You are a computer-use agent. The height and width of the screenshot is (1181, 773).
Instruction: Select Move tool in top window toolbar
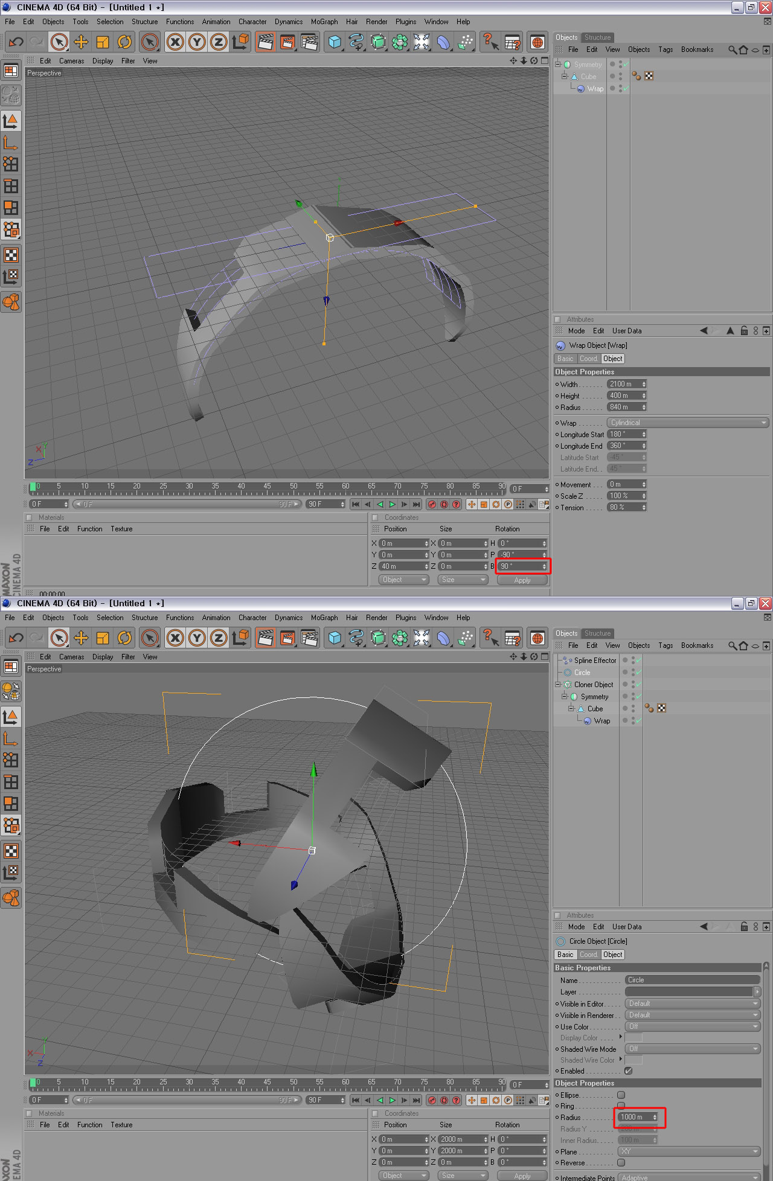pos(81,42)
